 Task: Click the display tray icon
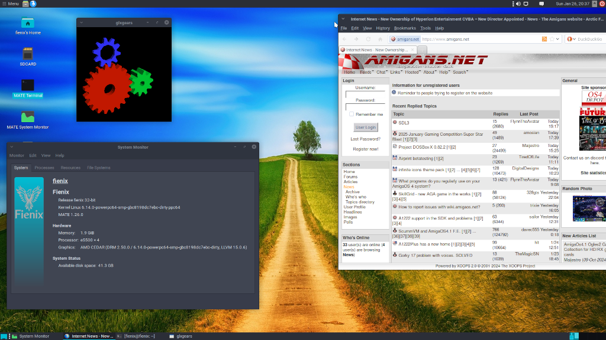[x=526, y=4]
